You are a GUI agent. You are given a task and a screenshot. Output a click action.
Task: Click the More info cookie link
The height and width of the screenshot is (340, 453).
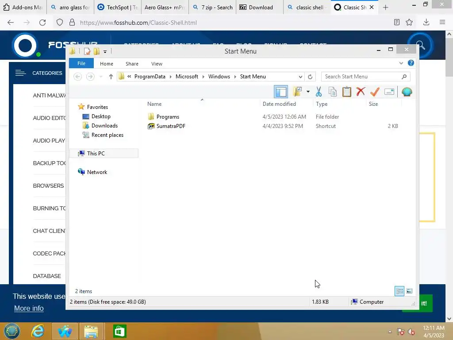[x=29, y=309]
